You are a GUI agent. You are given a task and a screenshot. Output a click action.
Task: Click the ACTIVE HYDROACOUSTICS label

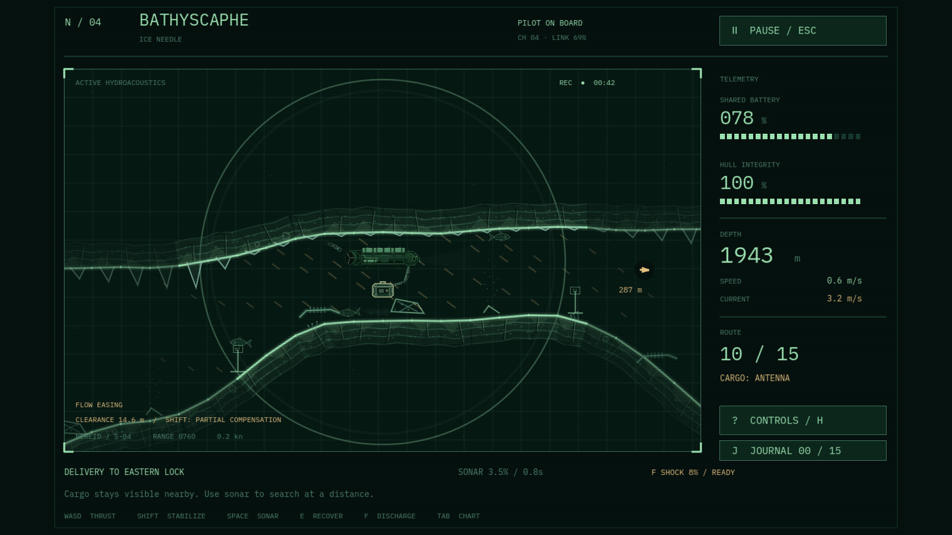[120, 83]
